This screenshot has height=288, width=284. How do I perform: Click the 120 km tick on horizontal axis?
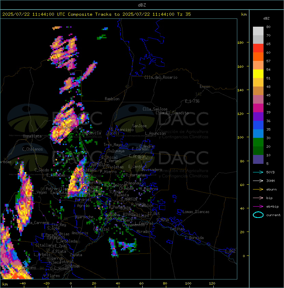tap(212, 284)
